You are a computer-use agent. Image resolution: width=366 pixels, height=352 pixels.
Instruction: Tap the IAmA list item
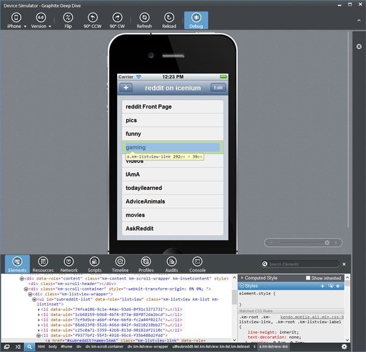coord(173,174)
